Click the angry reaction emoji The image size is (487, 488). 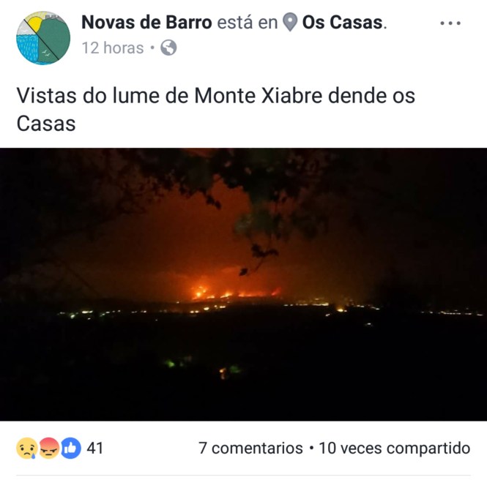(49, 448)
